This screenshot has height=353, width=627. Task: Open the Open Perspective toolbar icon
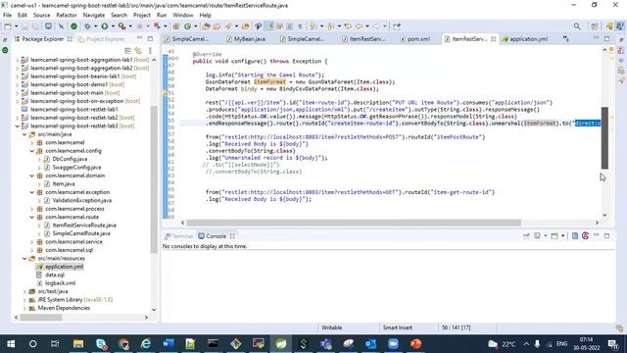pyautogui.click(x=595, y=26)
